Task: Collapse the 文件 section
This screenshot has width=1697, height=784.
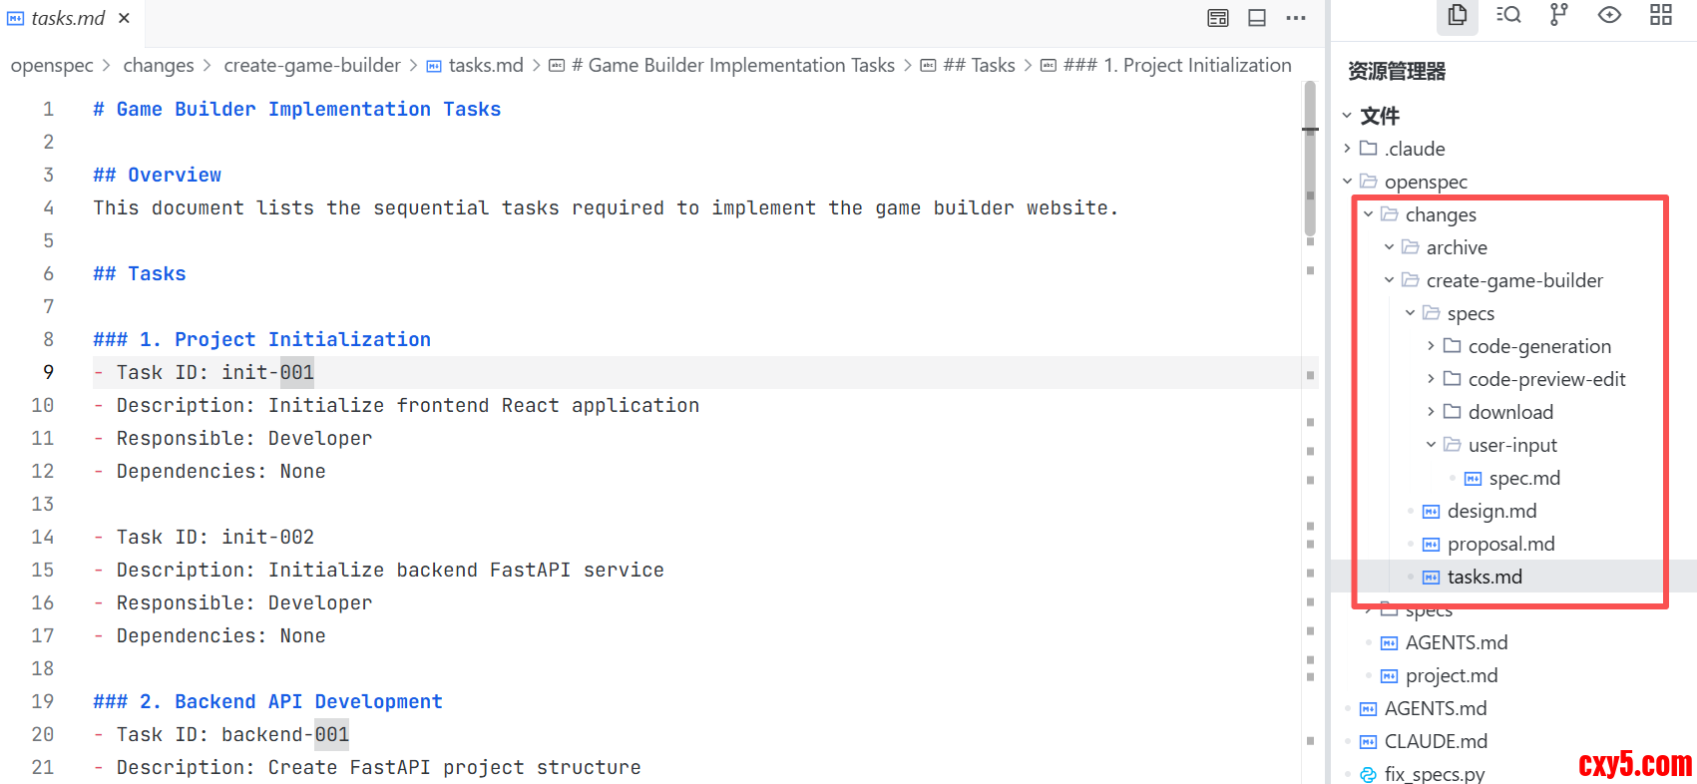Action: (x=1348, y=116)
